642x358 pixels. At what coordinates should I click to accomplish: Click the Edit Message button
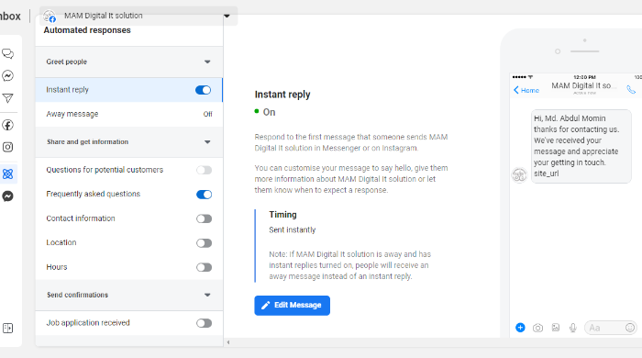point(292,306)
